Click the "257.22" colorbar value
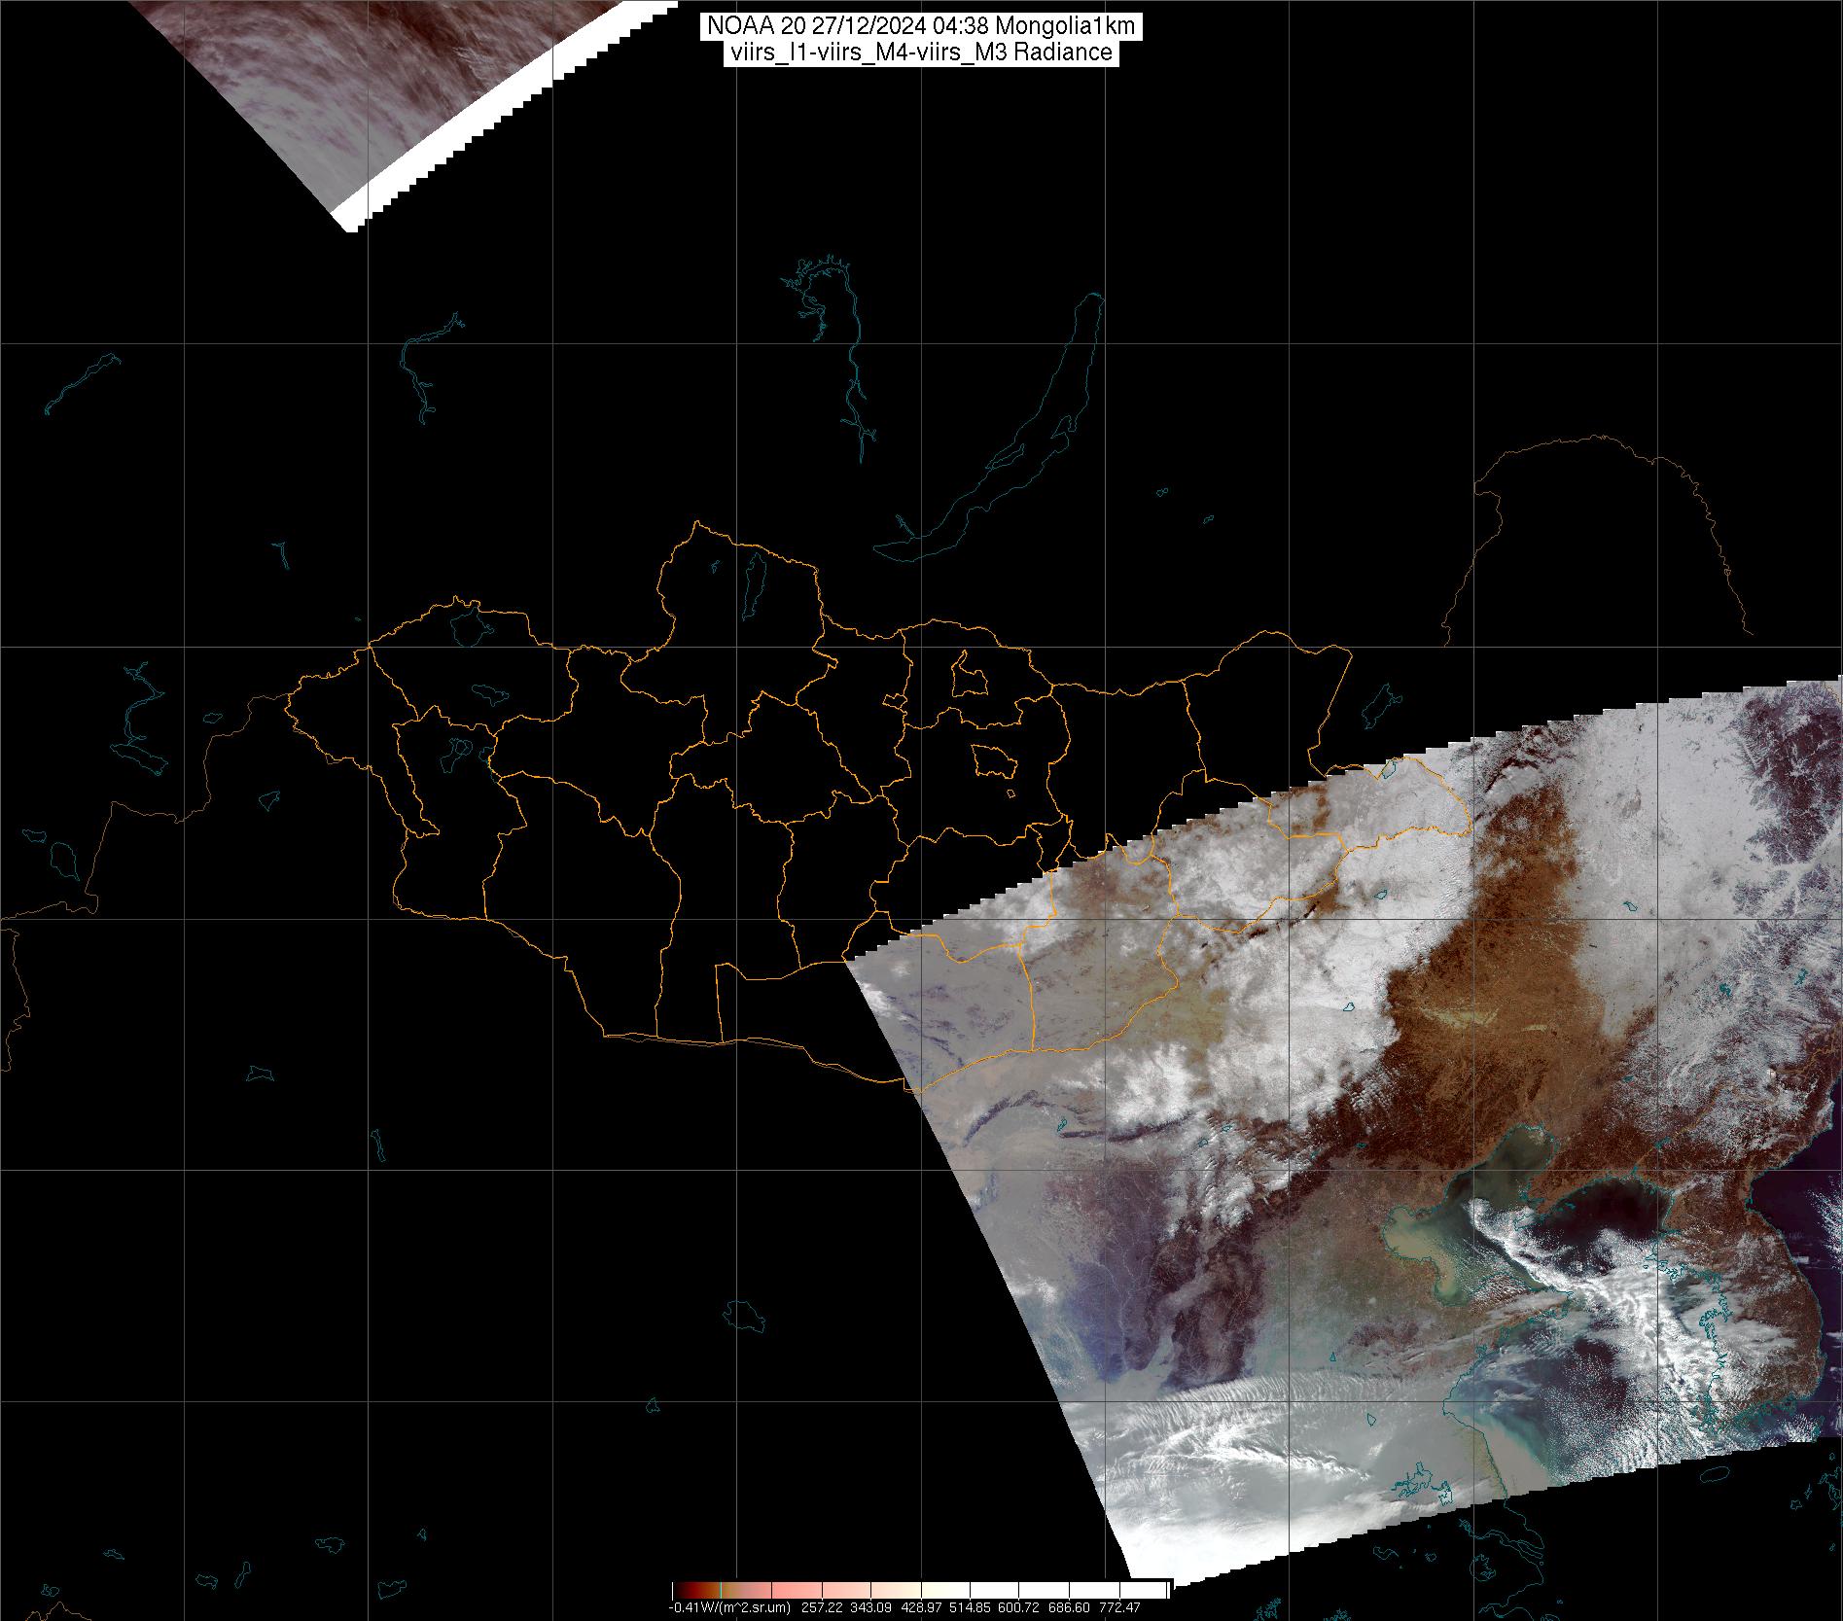 point(822,1607)
